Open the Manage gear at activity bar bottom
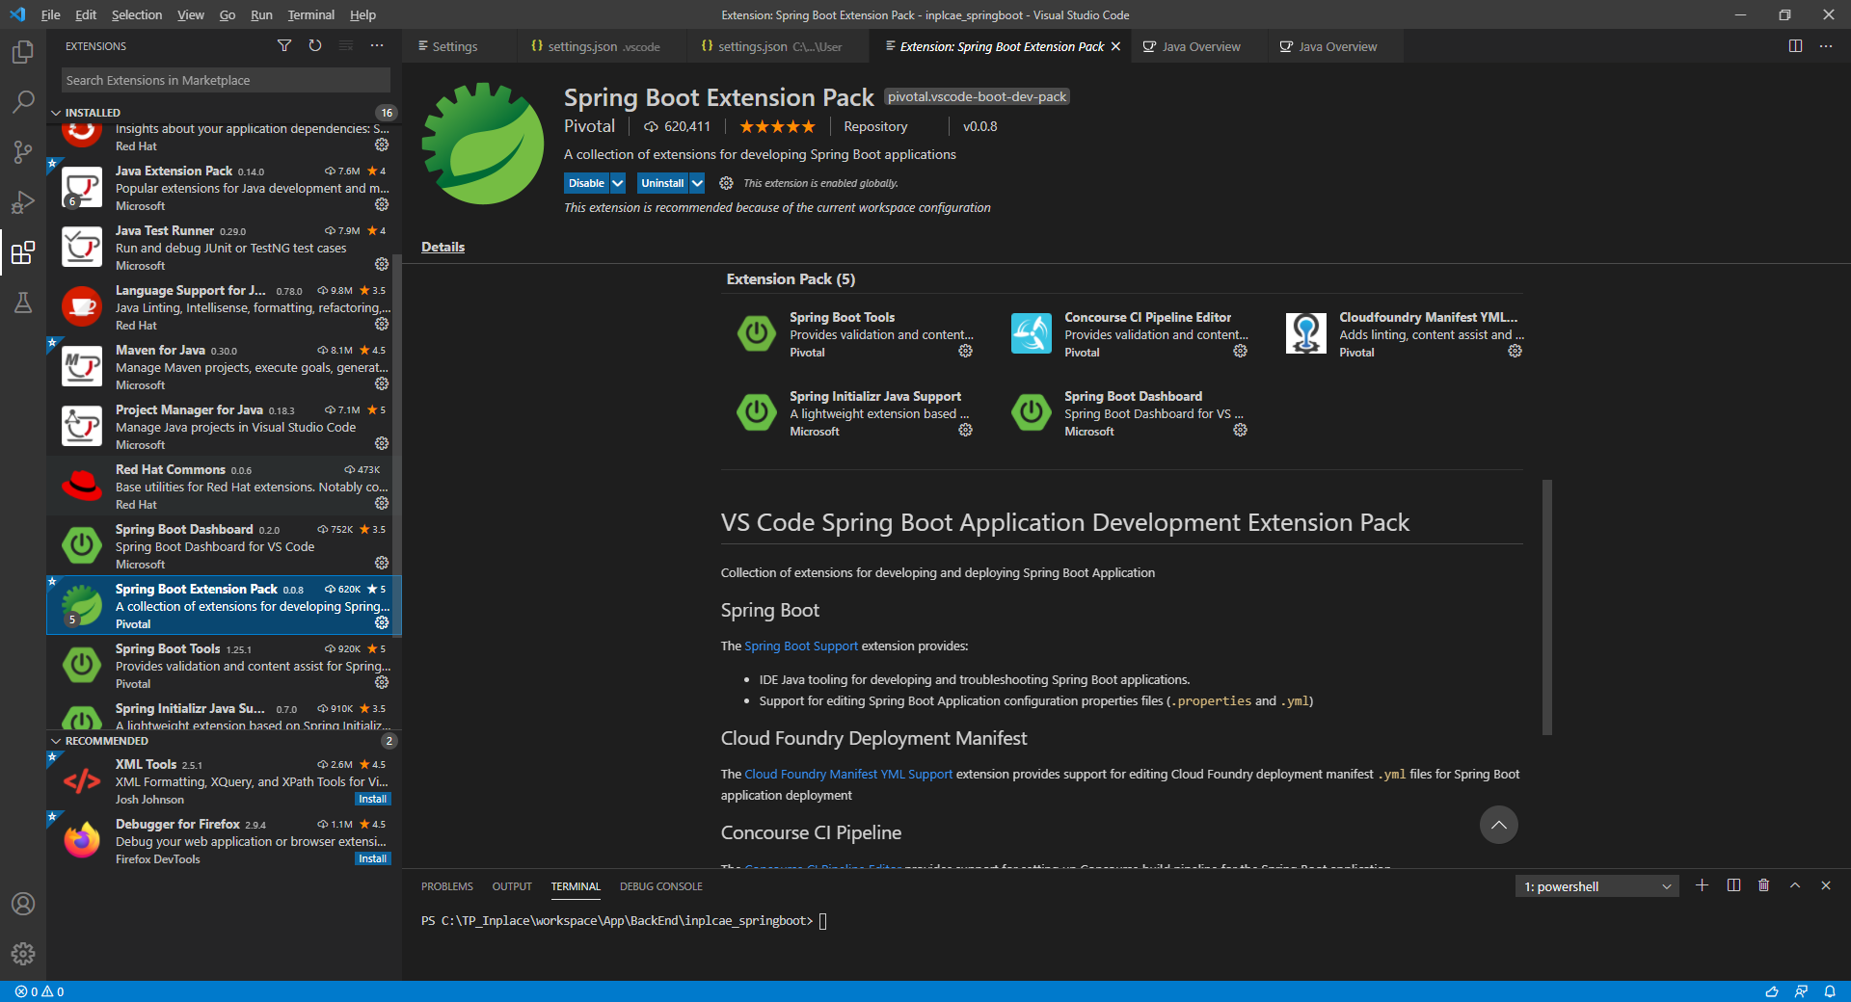 pos(23,954)
